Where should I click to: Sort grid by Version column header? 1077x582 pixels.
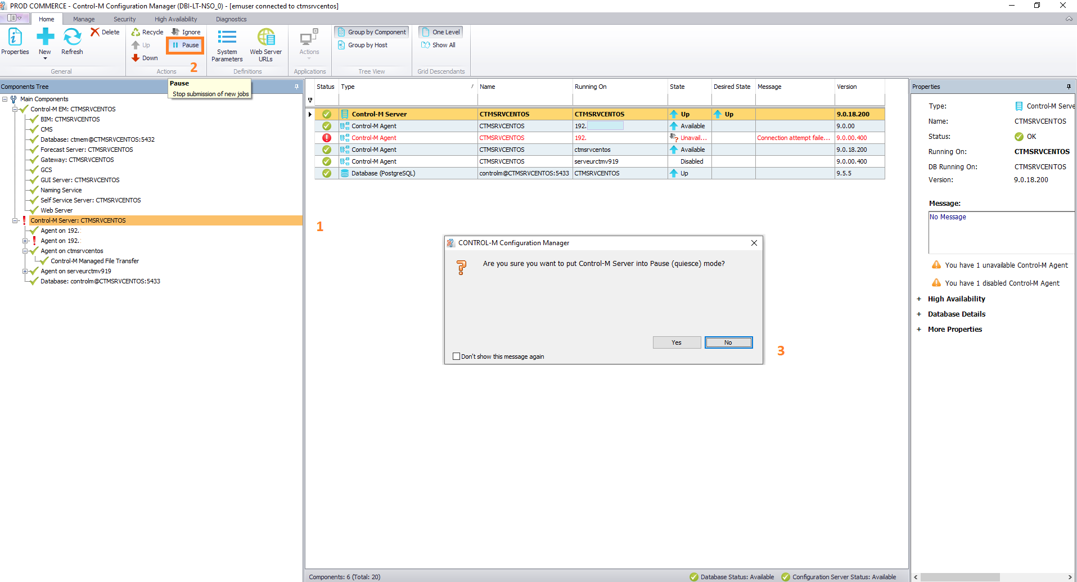point(859,87)
